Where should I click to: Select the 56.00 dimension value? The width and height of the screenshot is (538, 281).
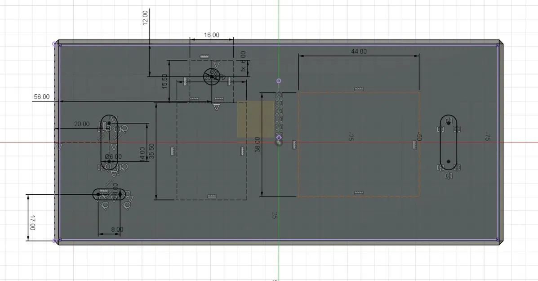coord(41,97)
